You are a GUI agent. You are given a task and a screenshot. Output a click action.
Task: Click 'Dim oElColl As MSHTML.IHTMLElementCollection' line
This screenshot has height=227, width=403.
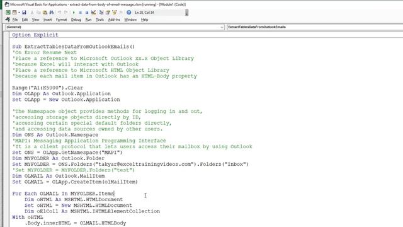point(93,211)
